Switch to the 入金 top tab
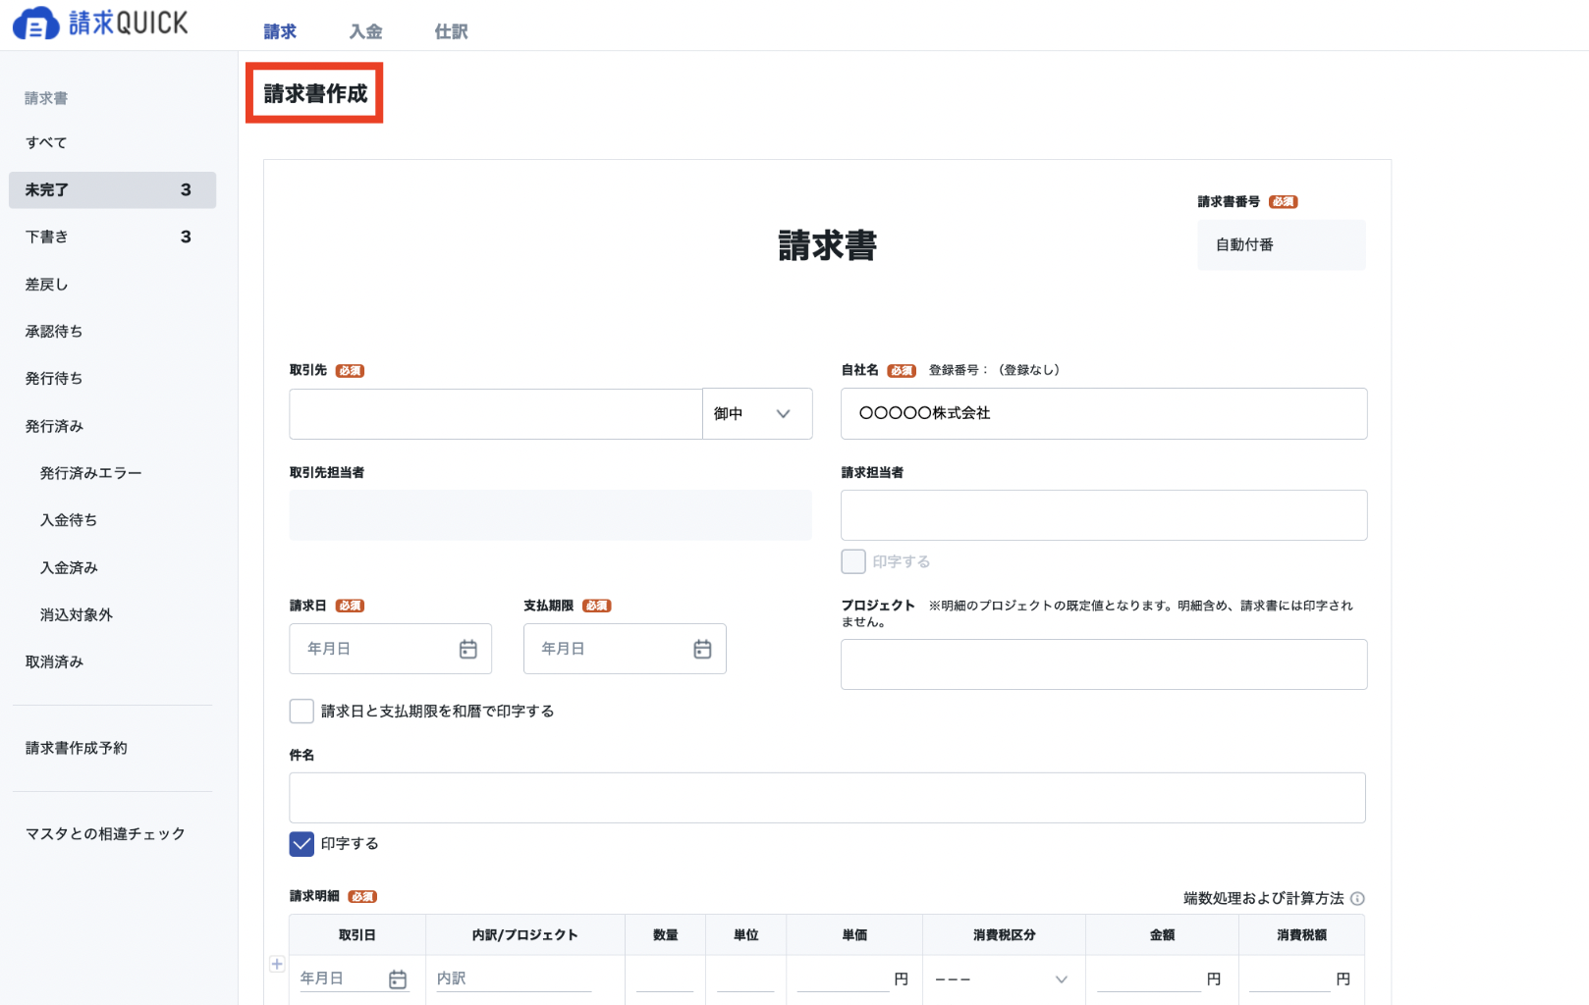1589x1005 pixels. tap(365, 31)
